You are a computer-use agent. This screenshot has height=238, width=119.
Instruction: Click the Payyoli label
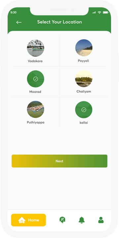[84, 61]
